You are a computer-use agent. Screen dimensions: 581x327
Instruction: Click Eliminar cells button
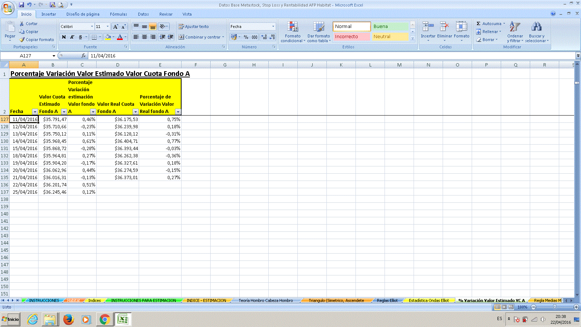coord(444,32)
